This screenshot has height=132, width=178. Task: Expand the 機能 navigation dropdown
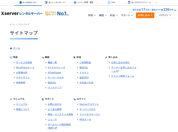coord(103,15)
